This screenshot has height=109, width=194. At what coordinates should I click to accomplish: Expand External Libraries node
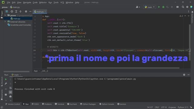(x=5, y=21)
